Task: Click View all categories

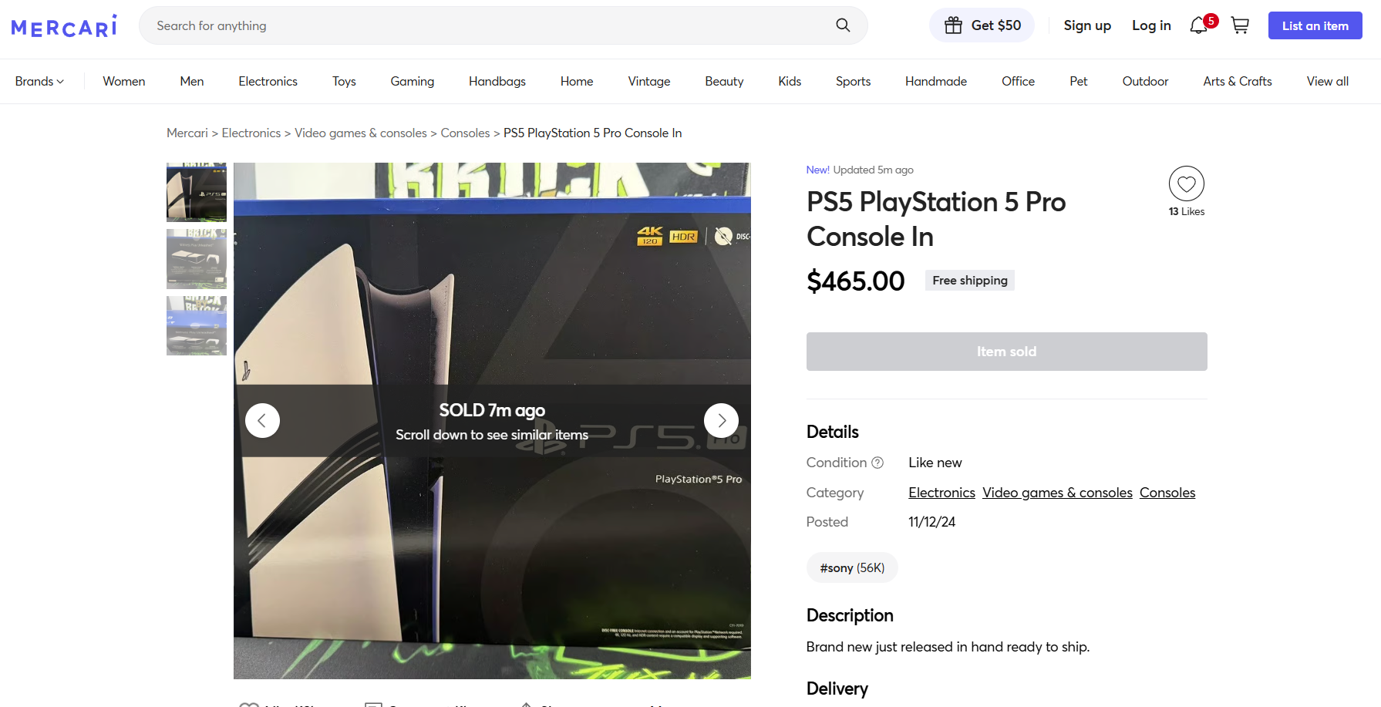Action: 1327,81
